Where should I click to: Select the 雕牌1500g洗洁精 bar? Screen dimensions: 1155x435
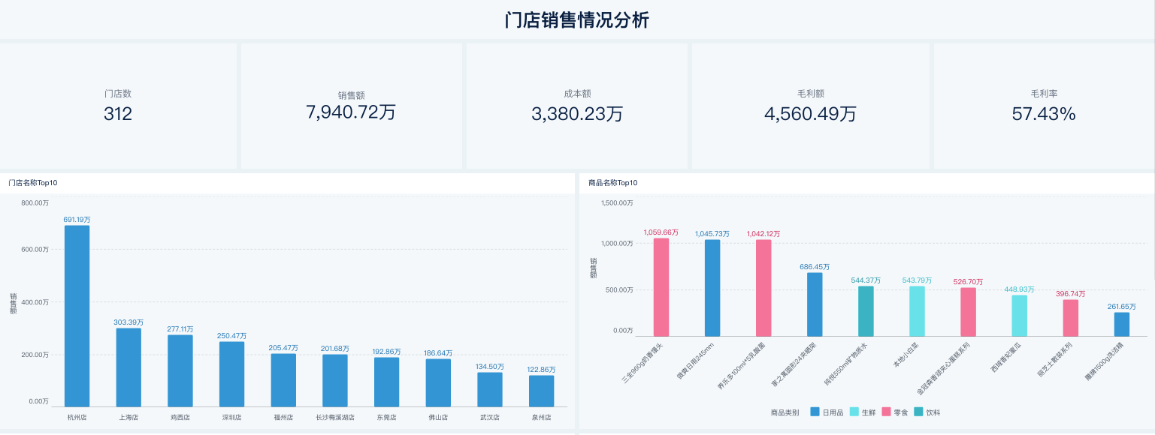(1121, 324)
